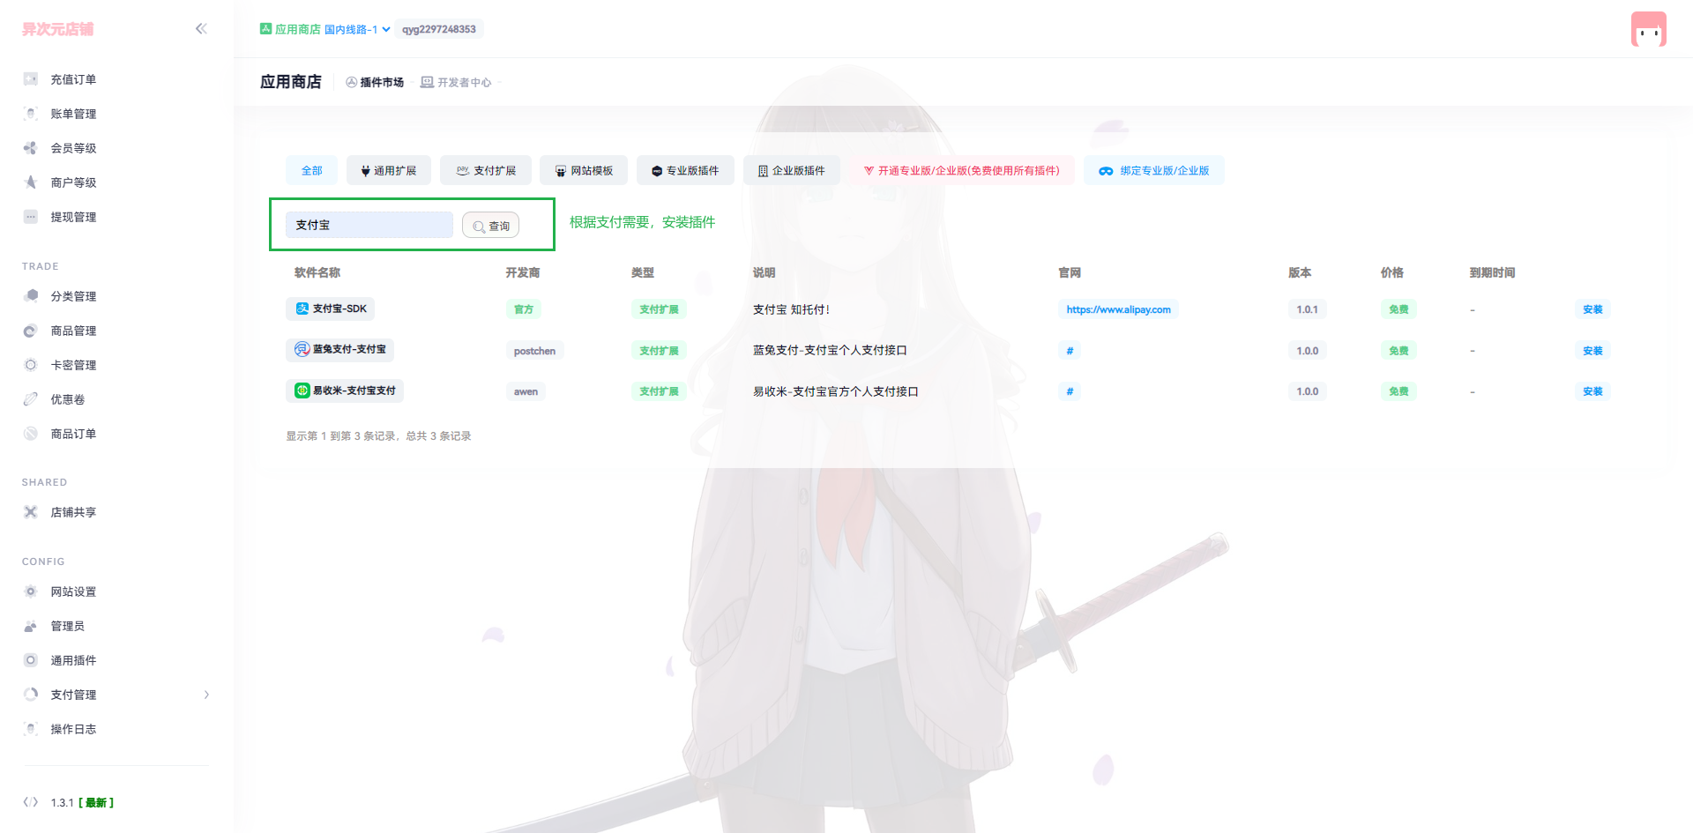Click the 查询 search button

(x=491, y=227)
